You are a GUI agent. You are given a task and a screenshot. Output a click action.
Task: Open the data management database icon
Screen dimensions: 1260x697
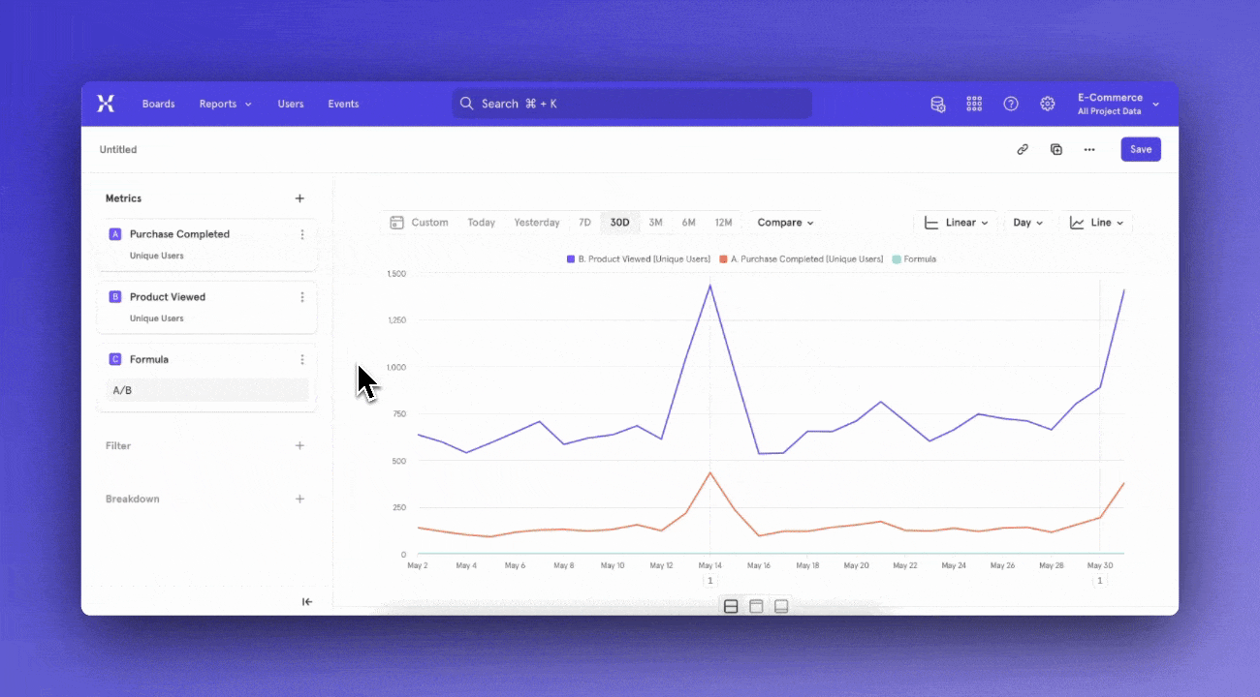(937, 104)
